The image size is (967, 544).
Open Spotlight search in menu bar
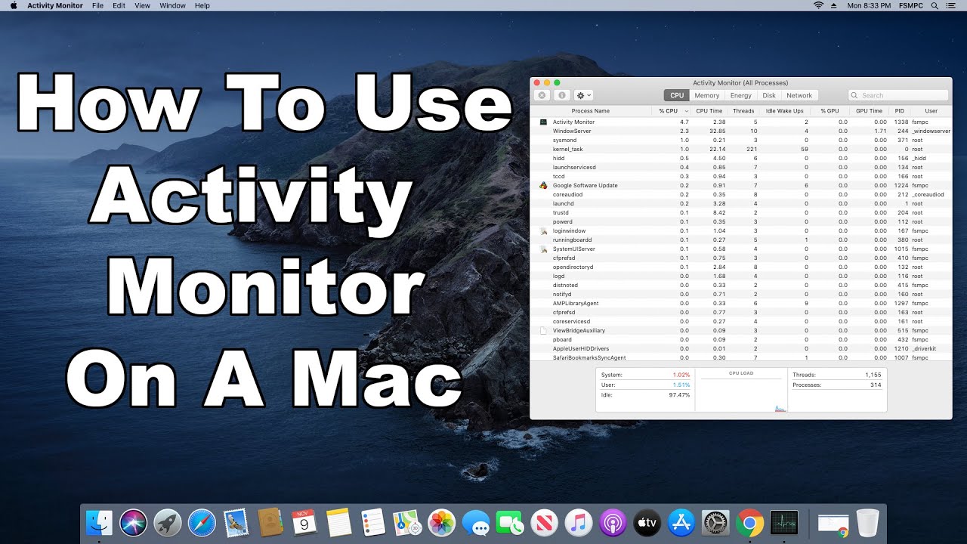click(x=935, y=5)
